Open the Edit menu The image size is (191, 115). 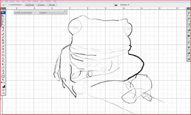[x=6, y=1]
